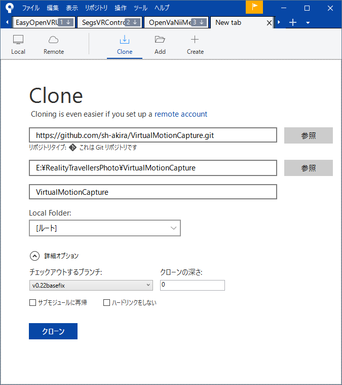
Task: Click the OpenVaNiiMe tab pull badge
Action: [x=199, y=22]
